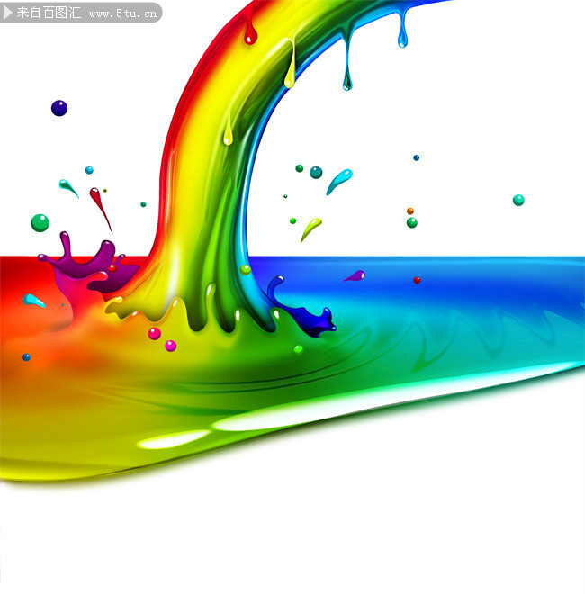Click the teal ball next to cyan teardrop
The height and width of the screenshot is (594, 585).
(x=316, y=173)
